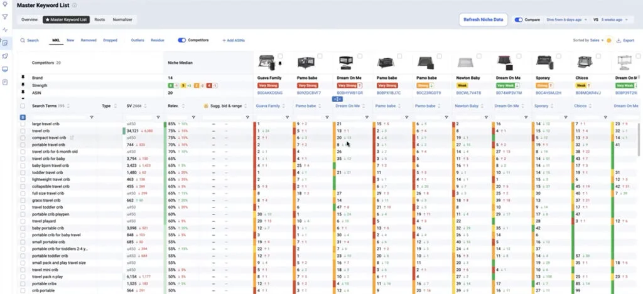Sort by the Relev. column arrows
643x294 pixels.
183,106
